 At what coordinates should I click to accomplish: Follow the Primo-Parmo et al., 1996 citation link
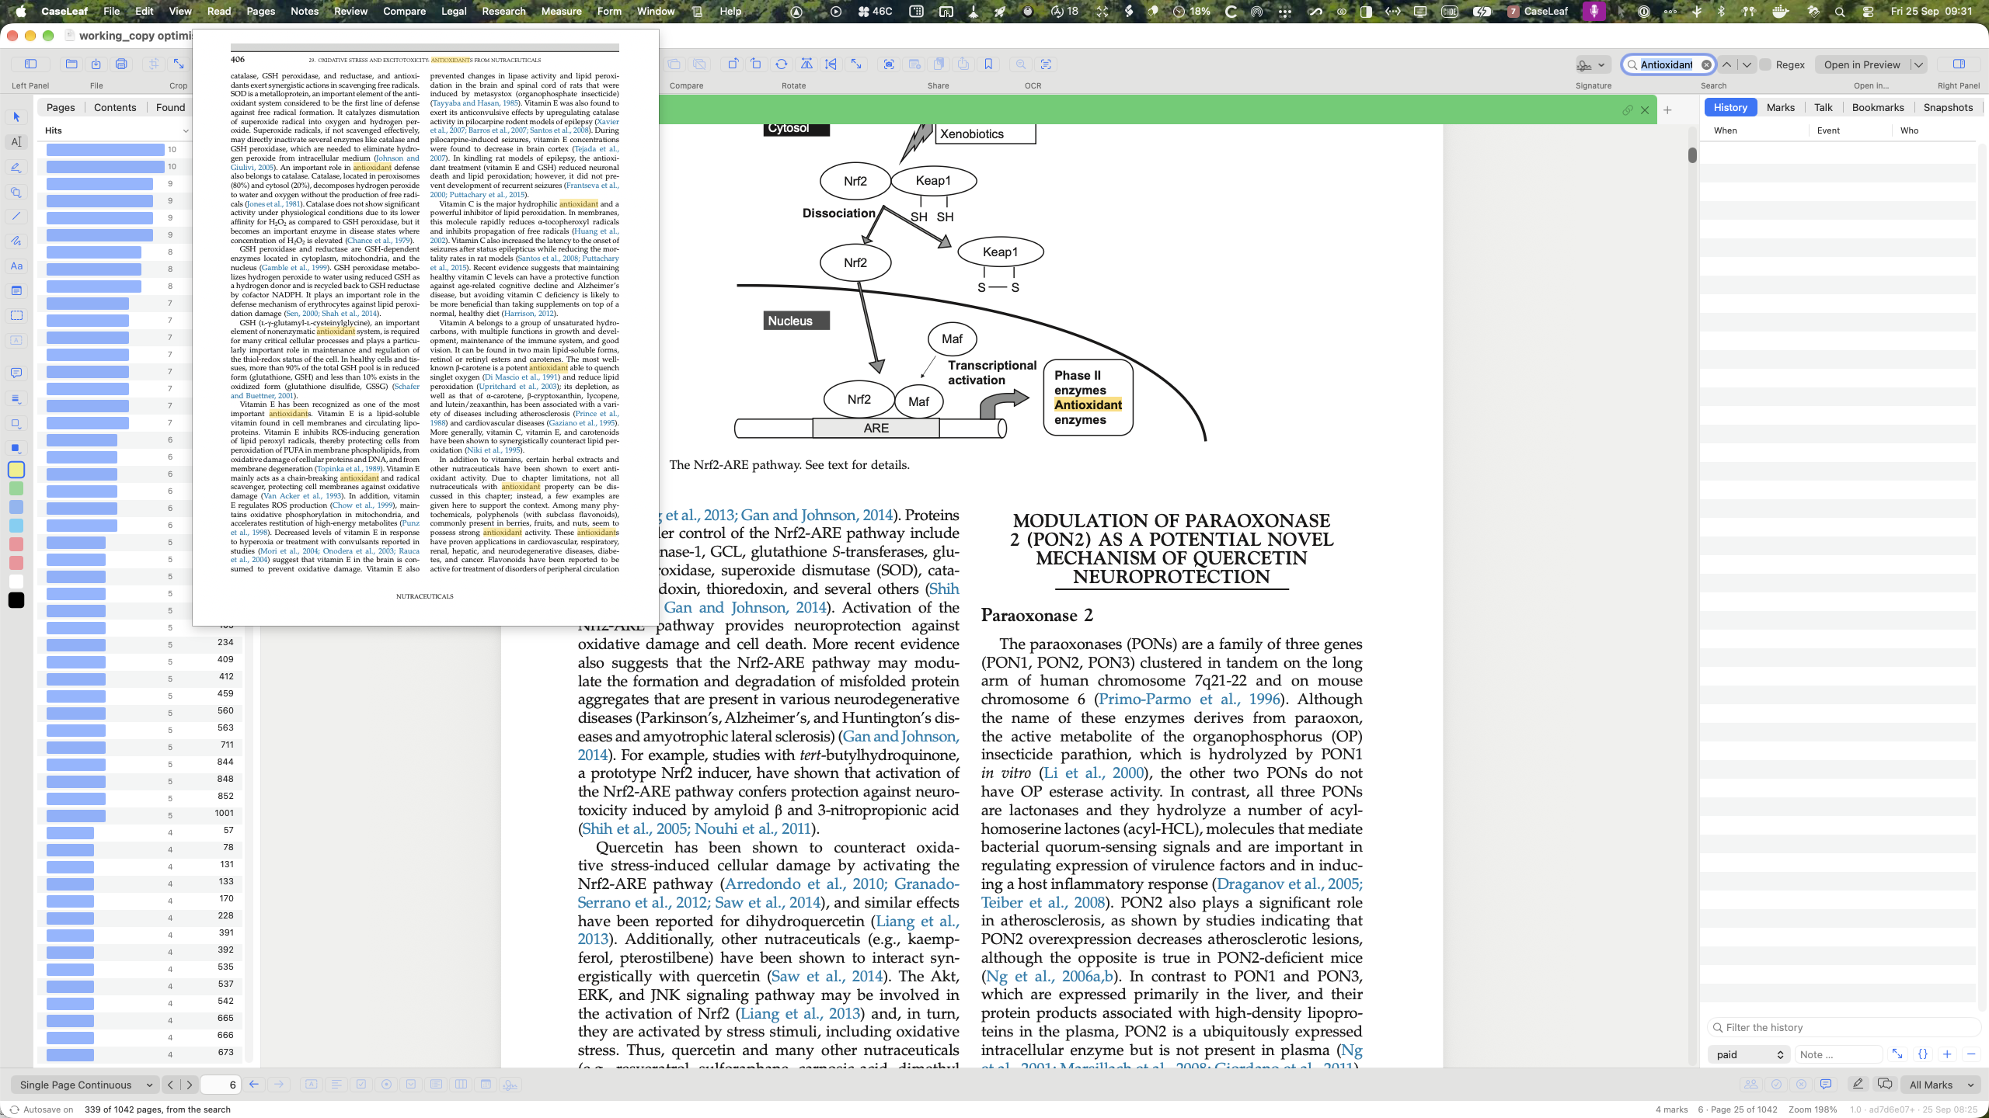(1189, 700)
